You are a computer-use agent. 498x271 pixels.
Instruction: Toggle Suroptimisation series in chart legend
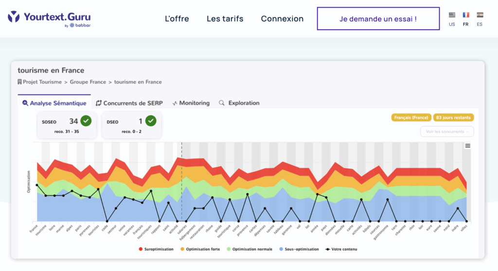158,249
